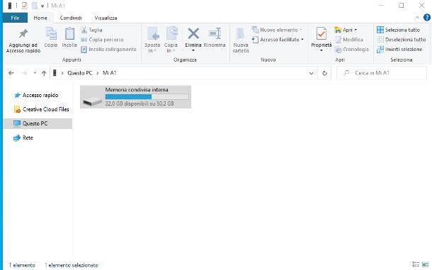Screen dimensions: 432x270
Task: Go back with the left arrow
Action: pos(11,73)
